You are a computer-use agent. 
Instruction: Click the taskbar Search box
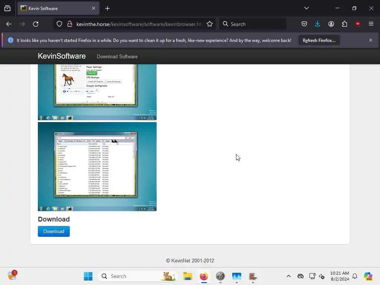(x=138, y=276)
